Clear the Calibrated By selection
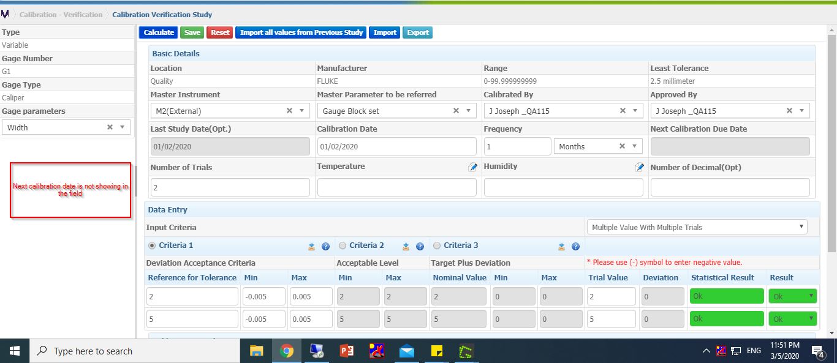837x363 pixels. pyautogui.click(x=623, y=111)
